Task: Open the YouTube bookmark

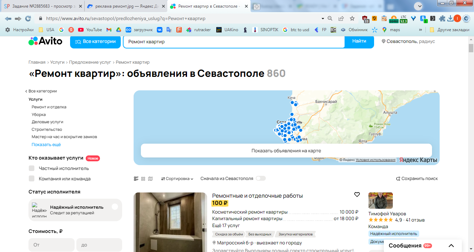Action: pos(90,30)
